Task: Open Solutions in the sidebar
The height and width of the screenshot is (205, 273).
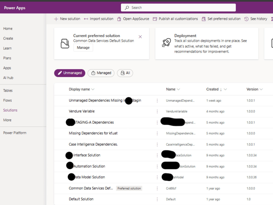Action: click(x=10, y=110)
